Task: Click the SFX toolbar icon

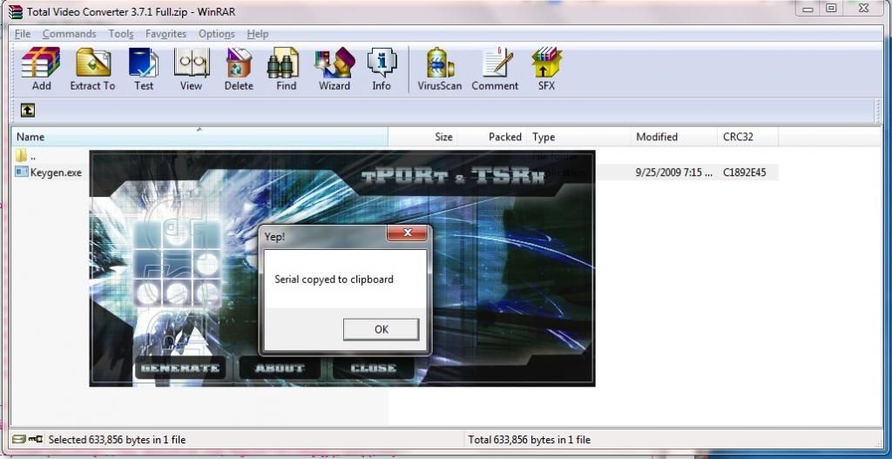Action: click(546, 69)
